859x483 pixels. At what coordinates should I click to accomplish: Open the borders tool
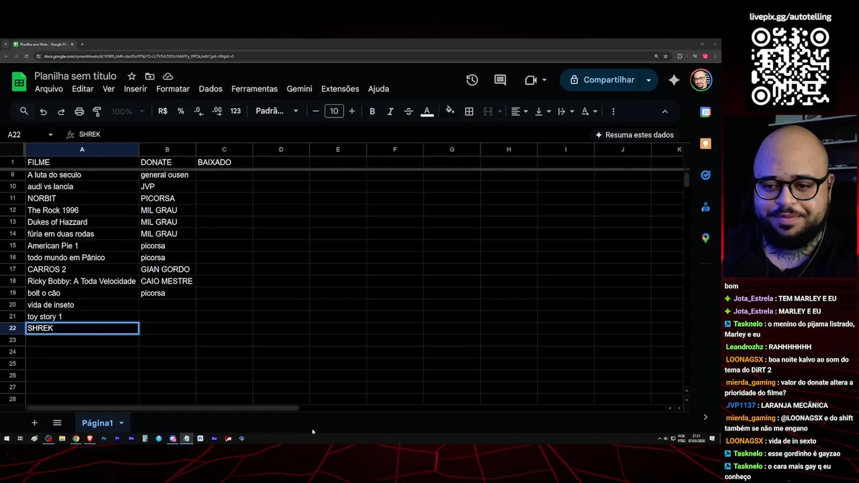point(469,111)
